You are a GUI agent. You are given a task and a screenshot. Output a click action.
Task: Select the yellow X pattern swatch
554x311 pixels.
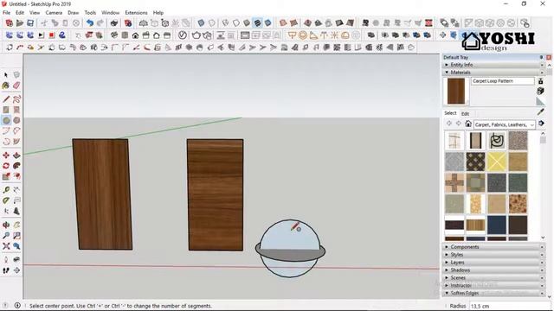pos(497,162)
